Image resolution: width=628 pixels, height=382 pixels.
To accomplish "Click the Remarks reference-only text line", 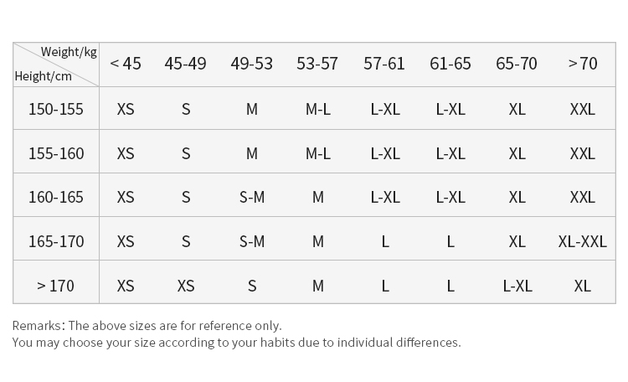I will tap(147, 325).
